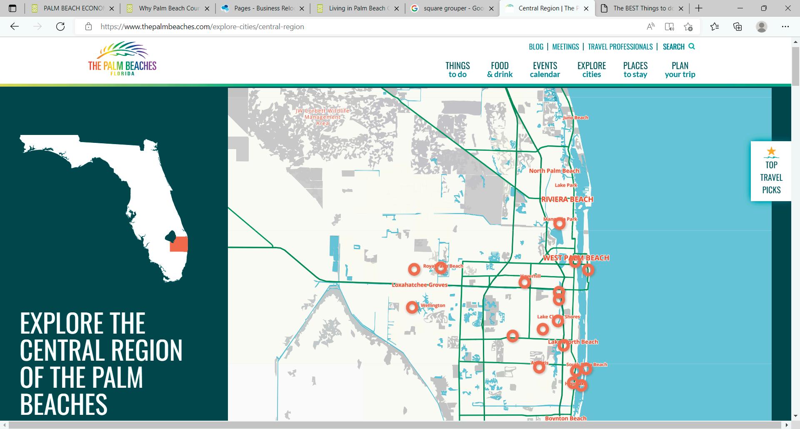Open browser Settings and more menu
Image resolution: width=800 pixels, height=429 pixels.
point(785,27)
